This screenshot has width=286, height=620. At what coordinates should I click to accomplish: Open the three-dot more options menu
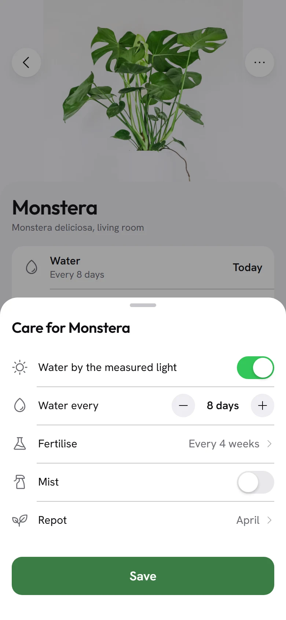point(260,62)
